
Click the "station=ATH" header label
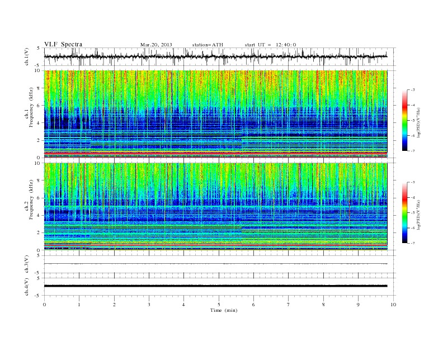(x=208, y=45)
